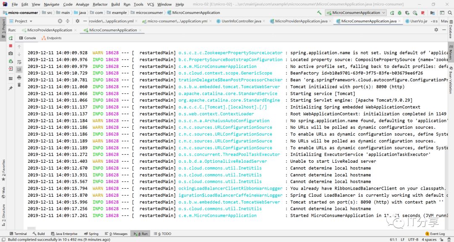Open the File menu
Screen dimensions: 454x242
14,4
